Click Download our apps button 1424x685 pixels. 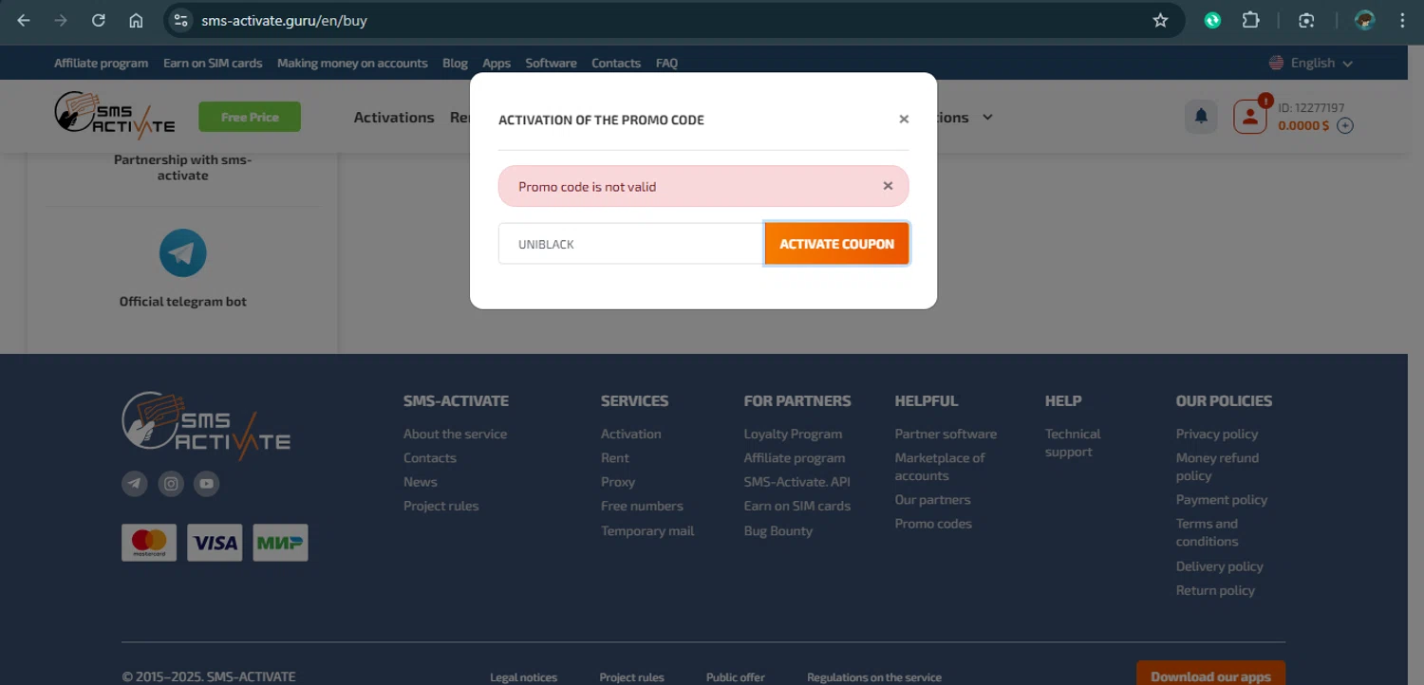click(1210, 674)
